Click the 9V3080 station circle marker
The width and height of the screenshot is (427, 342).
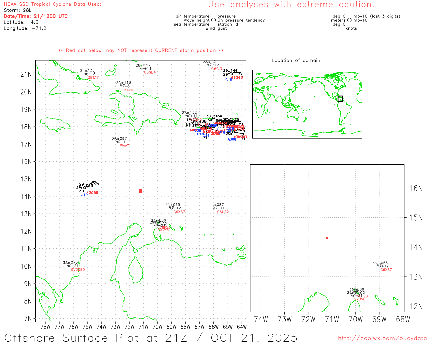pyautogui.click(x=69, y=264)
